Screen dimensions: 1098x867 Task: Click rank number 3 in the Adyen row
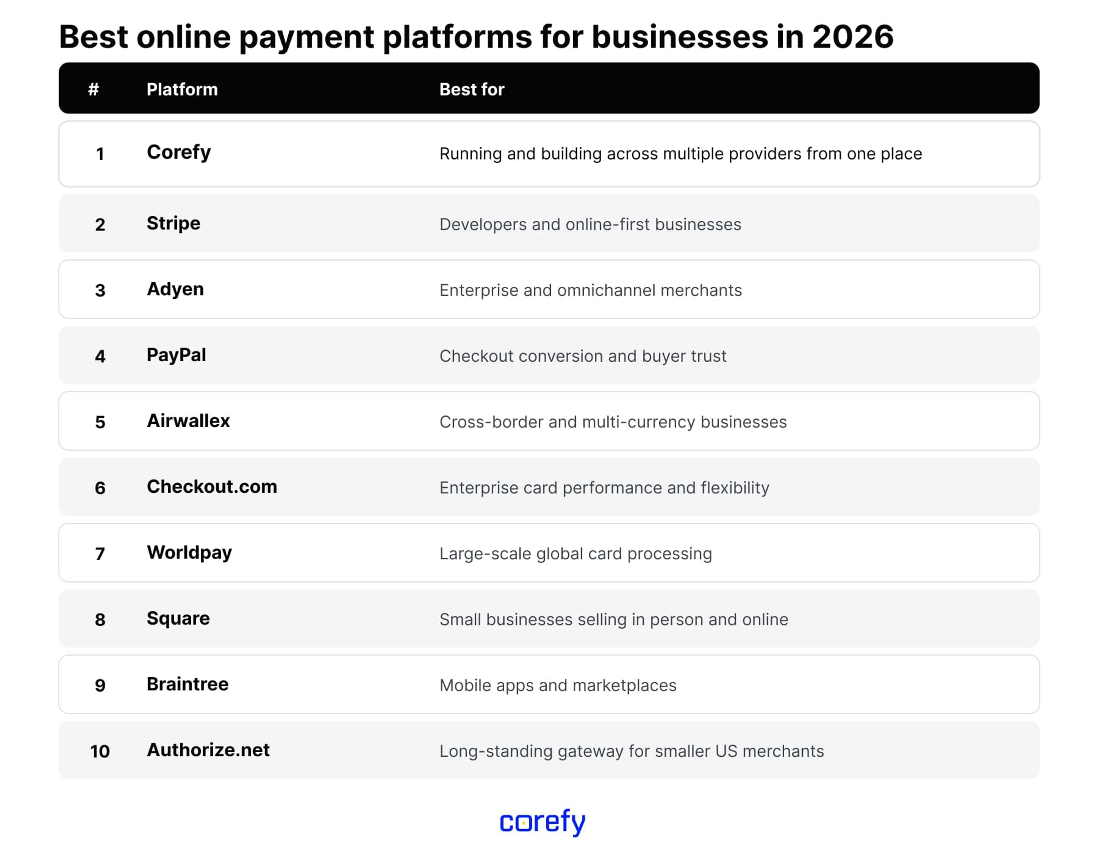coord(100,290)
